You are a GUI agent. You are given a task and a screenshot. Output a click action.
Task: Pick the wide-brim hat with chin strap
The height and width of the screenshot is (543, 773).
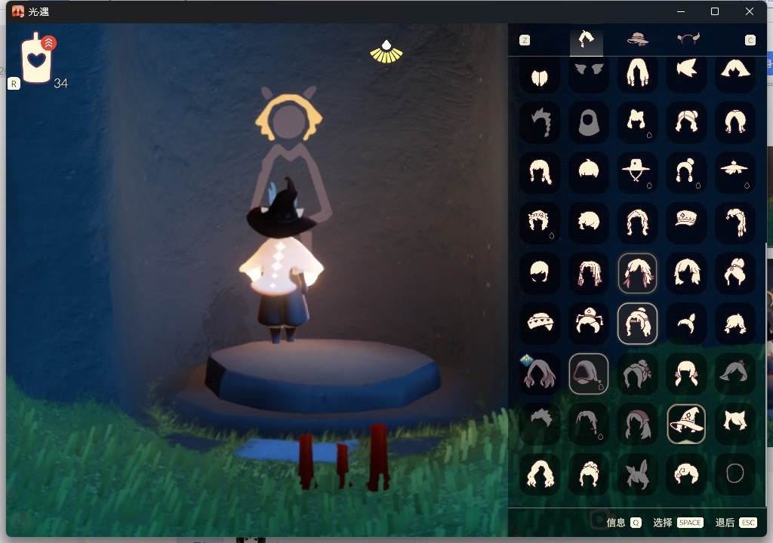coord(637,172)
